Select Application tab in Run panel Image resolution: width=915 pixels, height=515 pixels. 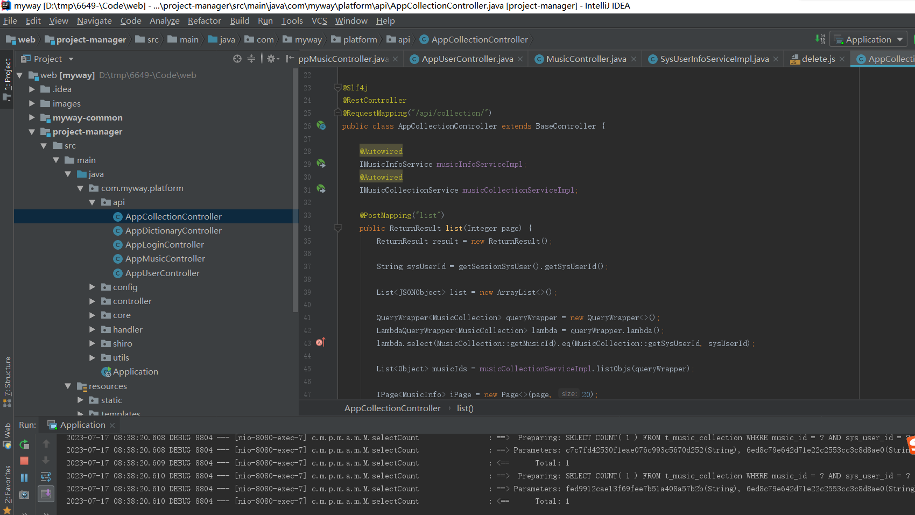point(82,425)
